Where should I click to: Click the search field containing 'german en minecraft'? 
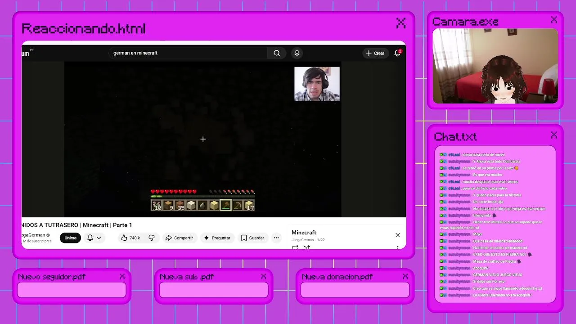[188, 53]
